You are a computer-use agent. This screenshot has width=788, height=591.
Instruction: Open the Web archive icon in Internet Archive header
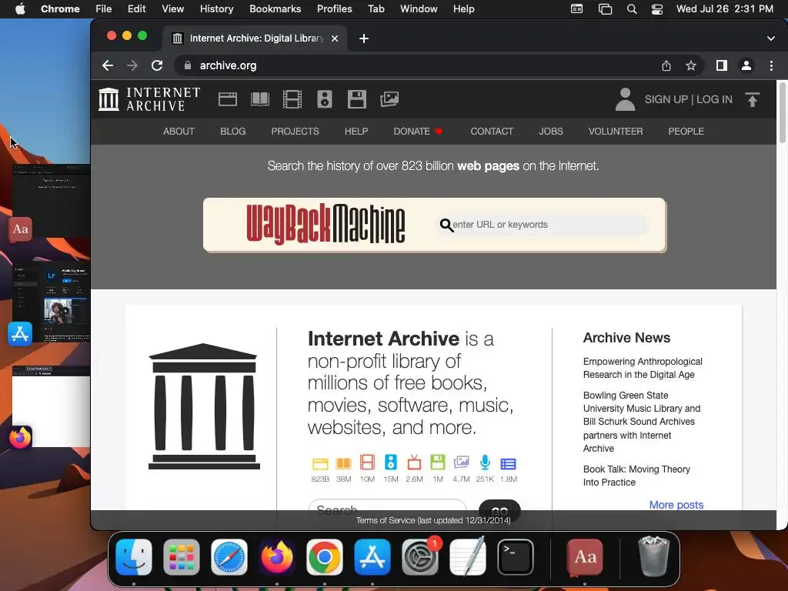click(x=228, y=99)
